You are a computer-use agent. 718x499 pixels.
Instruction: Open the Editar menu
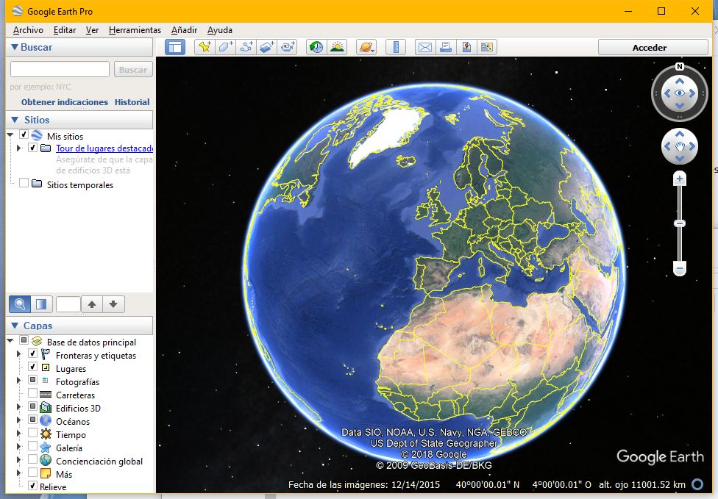coord(65,30)
